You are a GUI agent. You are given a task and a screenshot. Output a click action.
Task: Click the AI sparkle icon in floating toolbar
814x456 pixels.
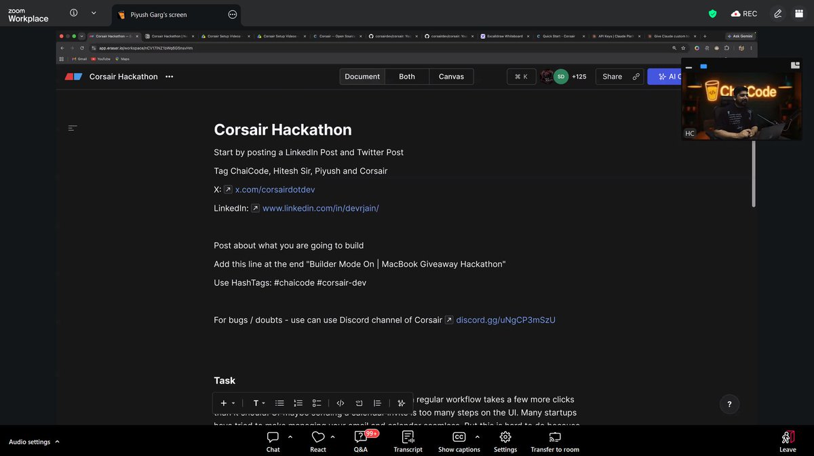tap(402, 403)
